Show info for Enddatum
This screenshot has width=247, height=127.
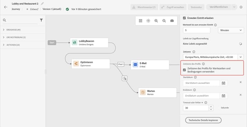click(x=194, y=90)
